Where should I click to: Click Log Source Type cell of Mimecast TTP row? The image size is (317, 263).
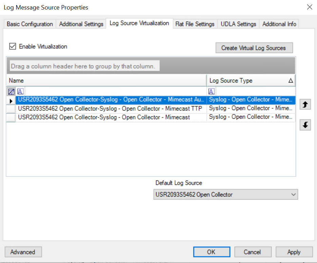pyautogui.click(x=251, y=108)
